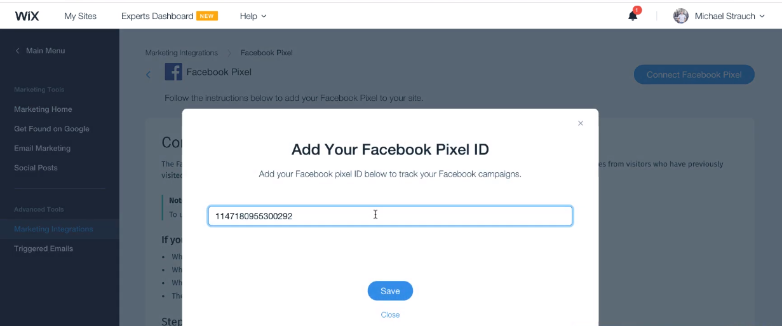This screenshot has width=782, height=326.
Task: Click the Save button
Action: pyautogui.click(x=390, y=291)
